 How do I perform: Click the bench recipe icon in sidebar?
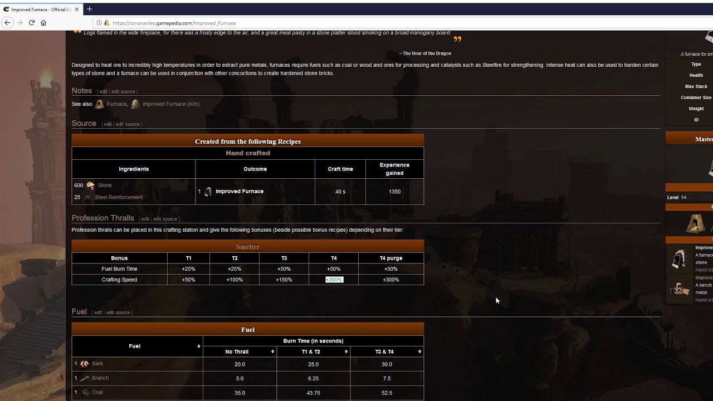click(680, 288)
